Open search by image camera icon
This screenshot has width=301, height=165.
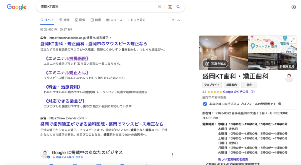[170, 7]
